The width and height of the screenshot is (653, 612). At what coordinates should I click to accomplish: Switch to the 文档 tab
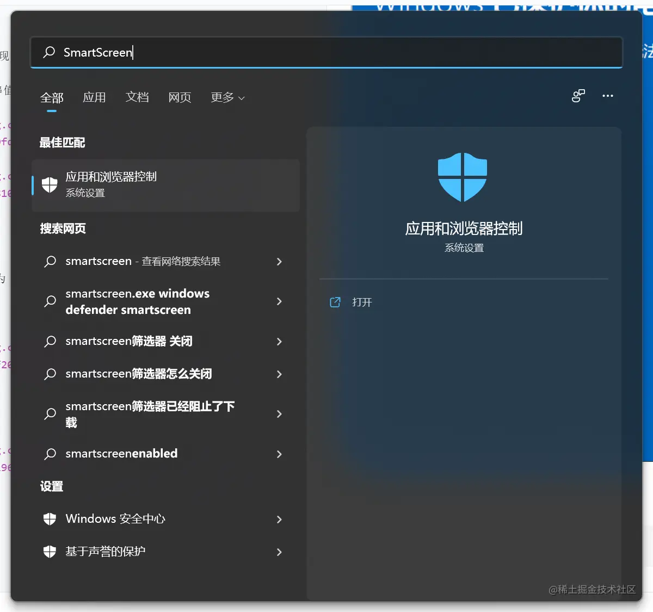[137, 97]
